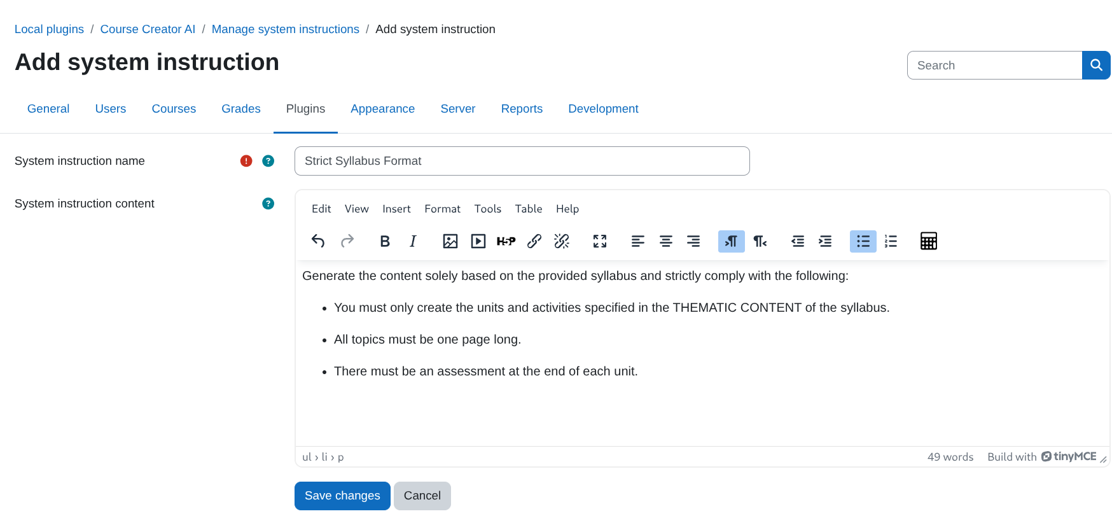
Task: Show required field warning icon
Action: tap(246, 161)
